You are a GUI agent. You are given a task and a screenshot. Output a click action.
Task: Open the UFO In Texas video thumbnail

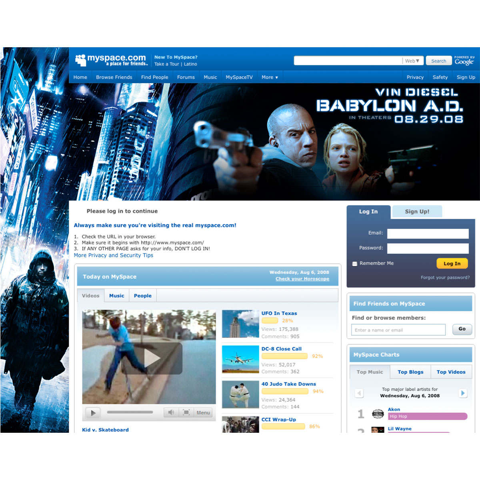tap(240, 324)
